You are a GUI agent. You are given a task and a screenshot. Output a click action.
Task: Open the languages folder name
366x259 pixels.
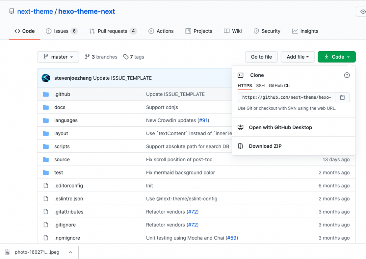pos(66,120)
